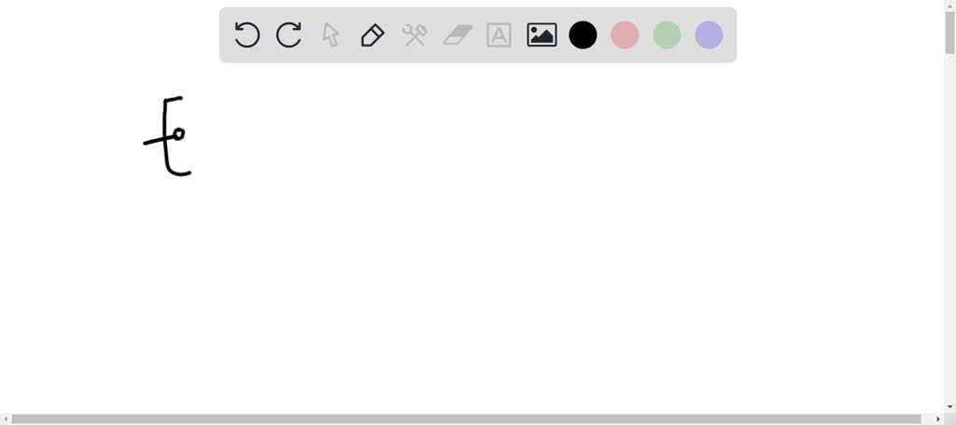Screen dimensions: 956x425
Task: Click the top hook of the drawn bracket
Action: (173, 99)
